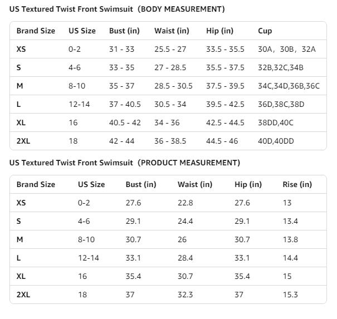Select the 44.5 - 46 hip cell
Image resolution: width=337 pixels, height=319 pixels.
(222, 141)
